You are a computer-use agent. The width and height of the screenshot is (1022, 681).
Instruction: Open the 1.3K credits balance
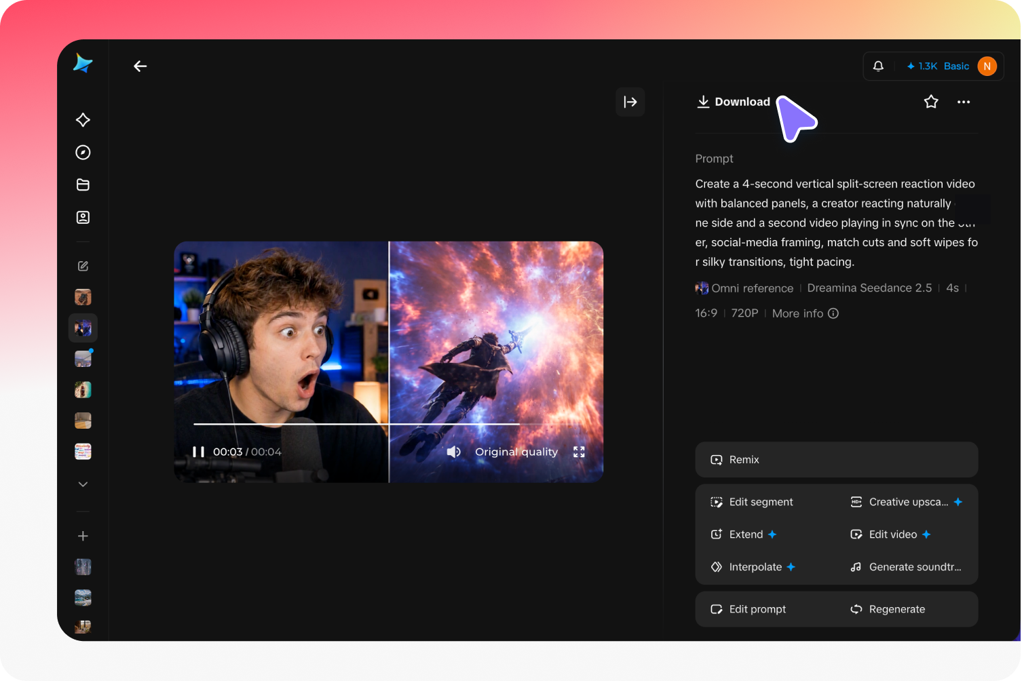click(x=922, y=66)
